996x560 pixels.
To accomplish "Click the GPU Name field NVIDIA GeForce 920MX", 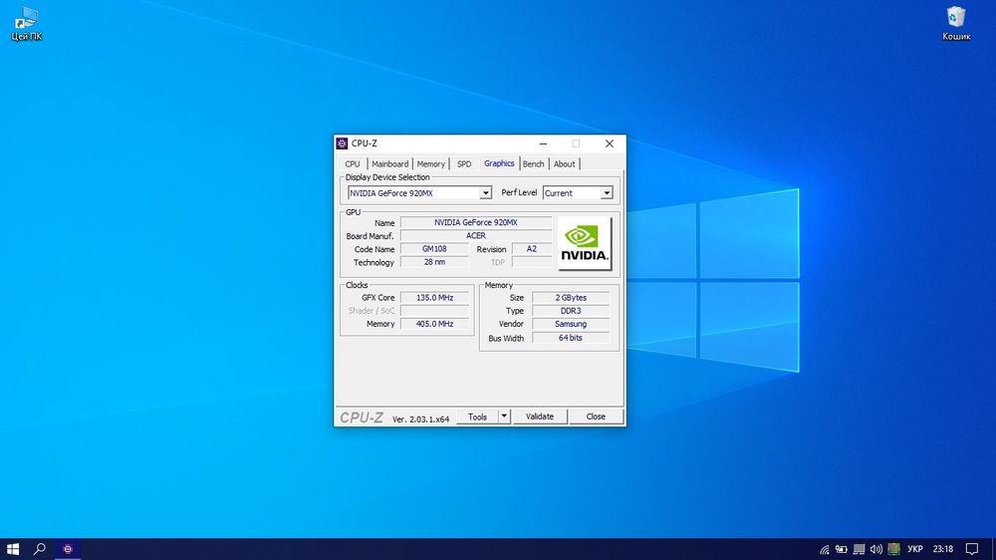I will pos(476,222).
